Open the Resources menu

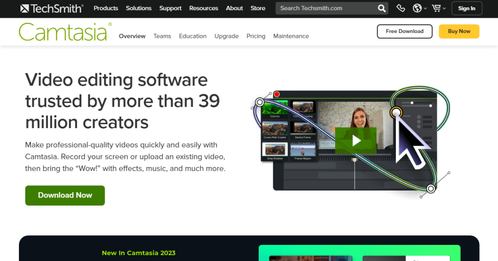[204, 8]
